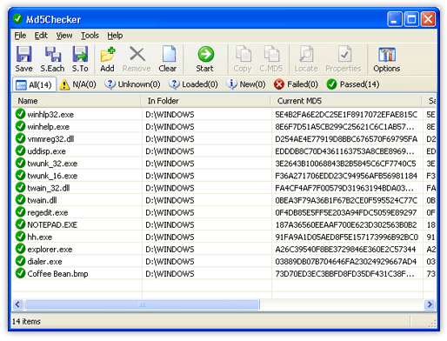Select the twain_32.dll file
The width and height of the screenshot is (447, 341).
(49, 188)
